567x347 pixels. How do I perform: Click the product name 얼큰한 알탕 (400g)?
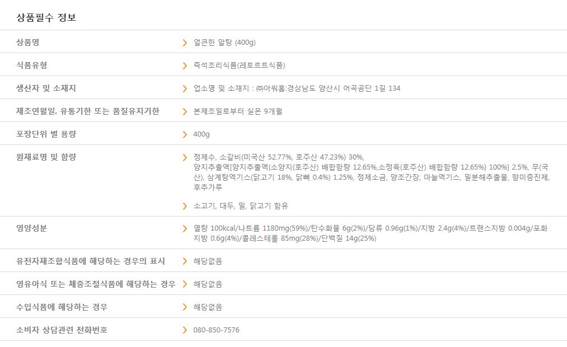point(224,43)
